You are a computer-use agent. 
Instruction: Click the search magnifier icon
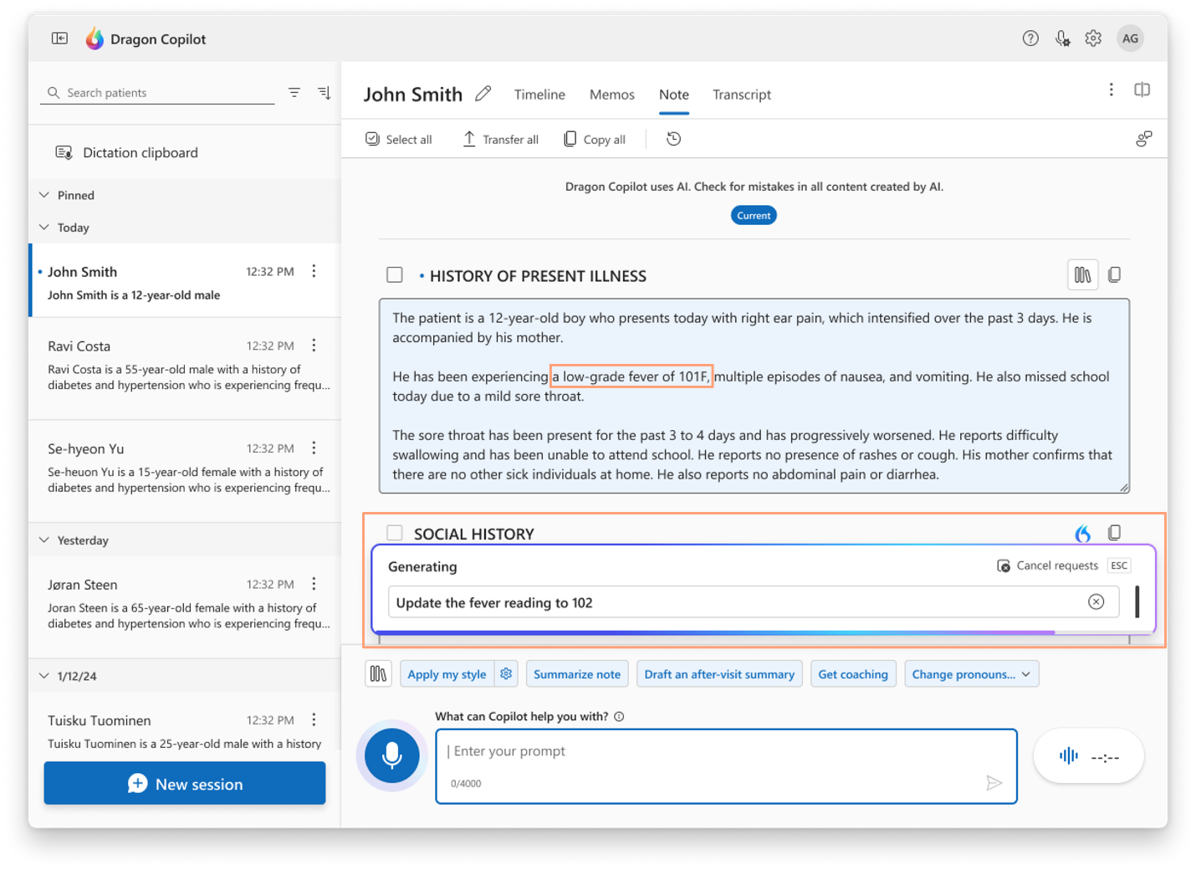click(54, 93)
